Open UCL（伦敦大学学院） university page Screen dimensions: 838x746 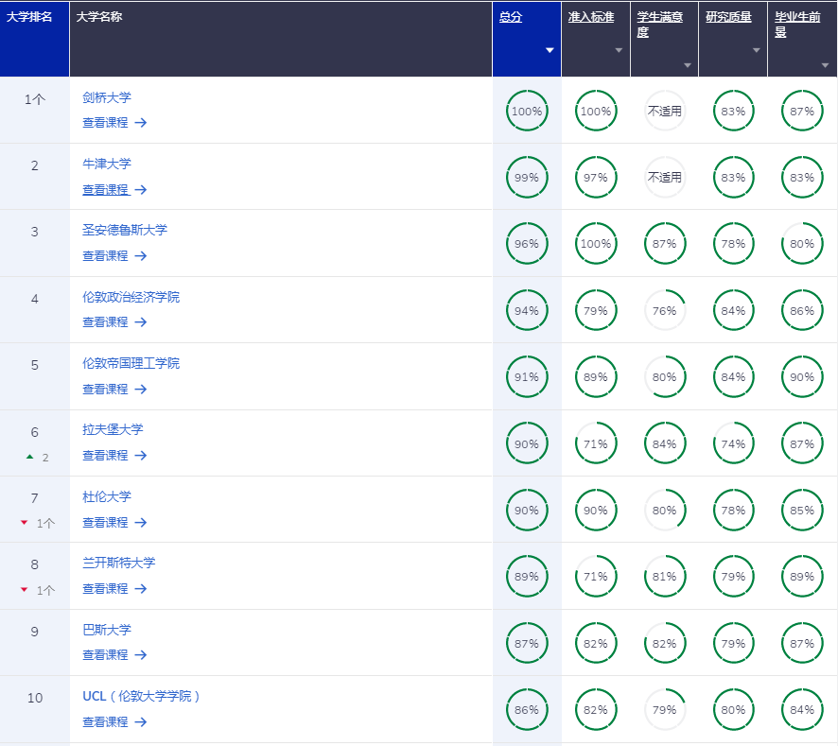coord(141,696)
